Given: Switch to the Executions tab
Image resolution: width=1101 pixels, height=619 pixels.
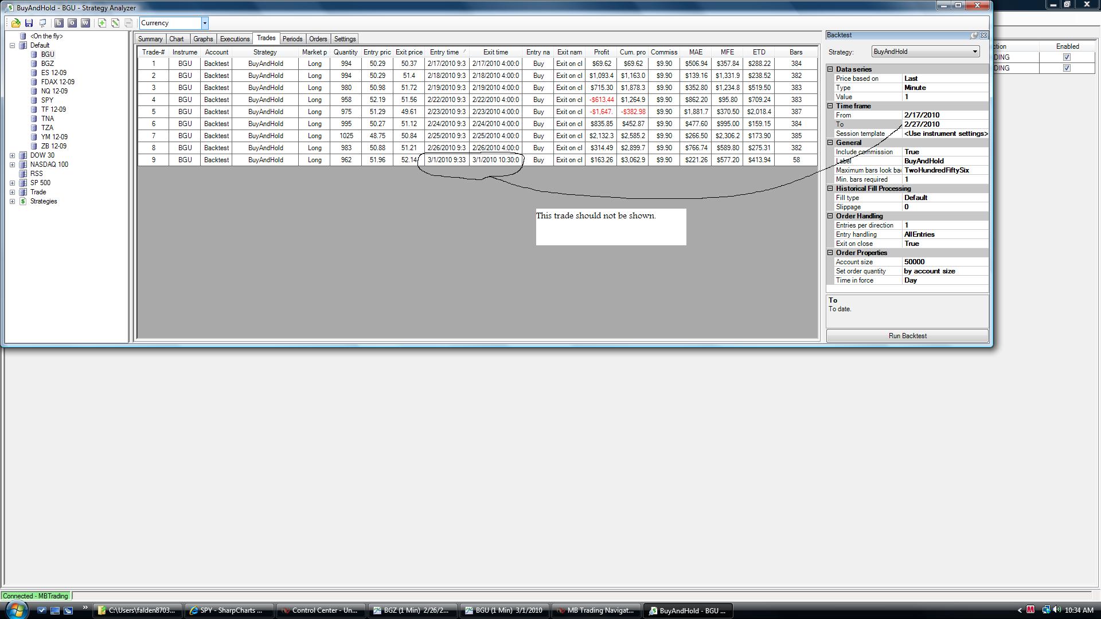Looking at the screenshot, I should [235, 39].
